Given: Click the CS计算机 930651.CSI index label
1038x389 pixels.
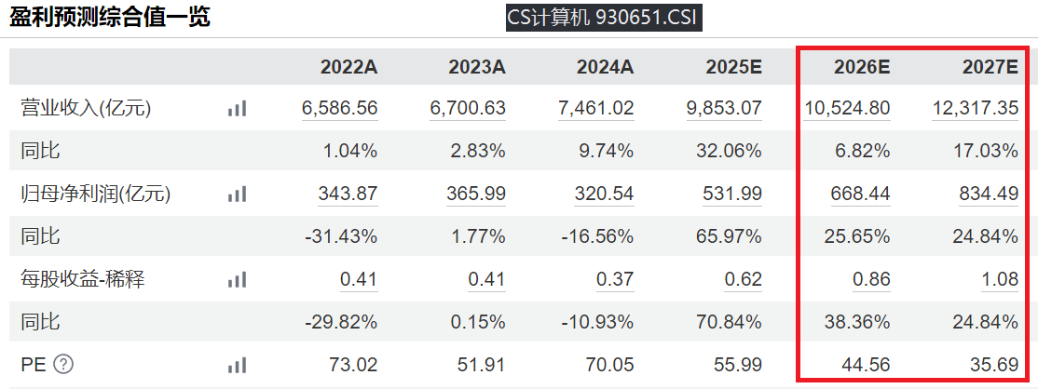Looking at the screenshot, I should (x=603, y=18).
